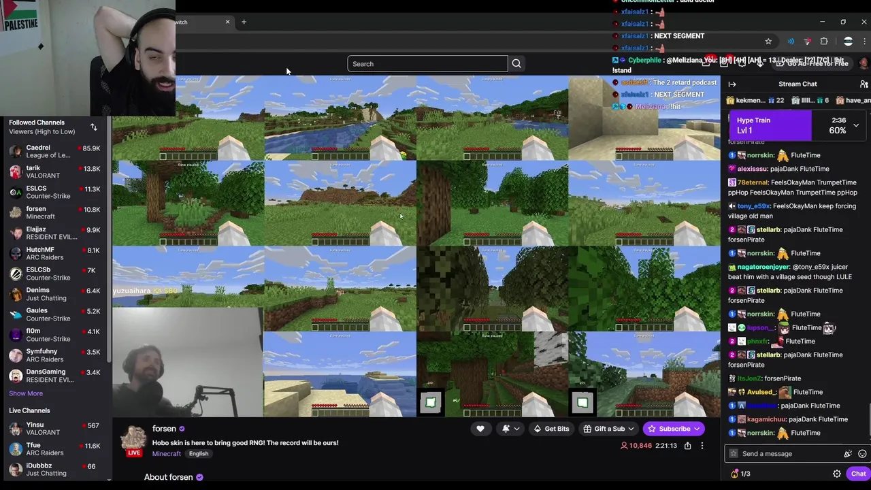Open a new browser tab

tap(244, 22)
